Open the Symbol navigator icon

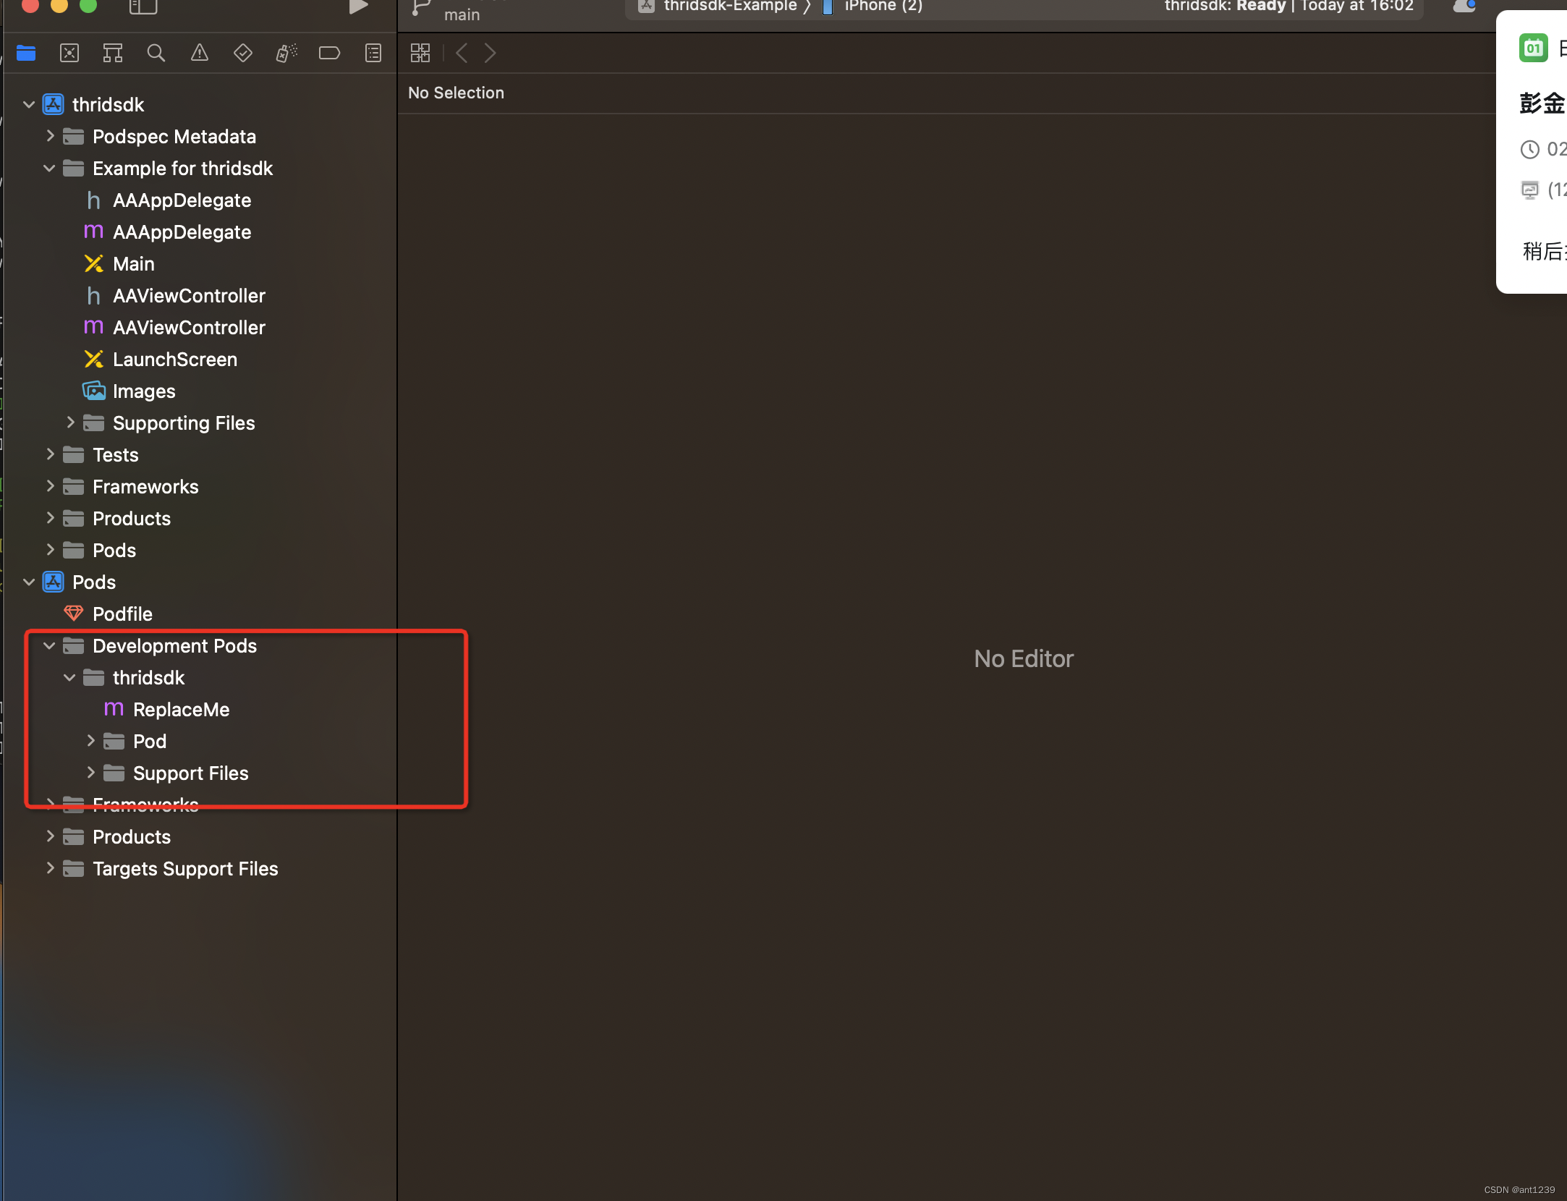[113, 53]
